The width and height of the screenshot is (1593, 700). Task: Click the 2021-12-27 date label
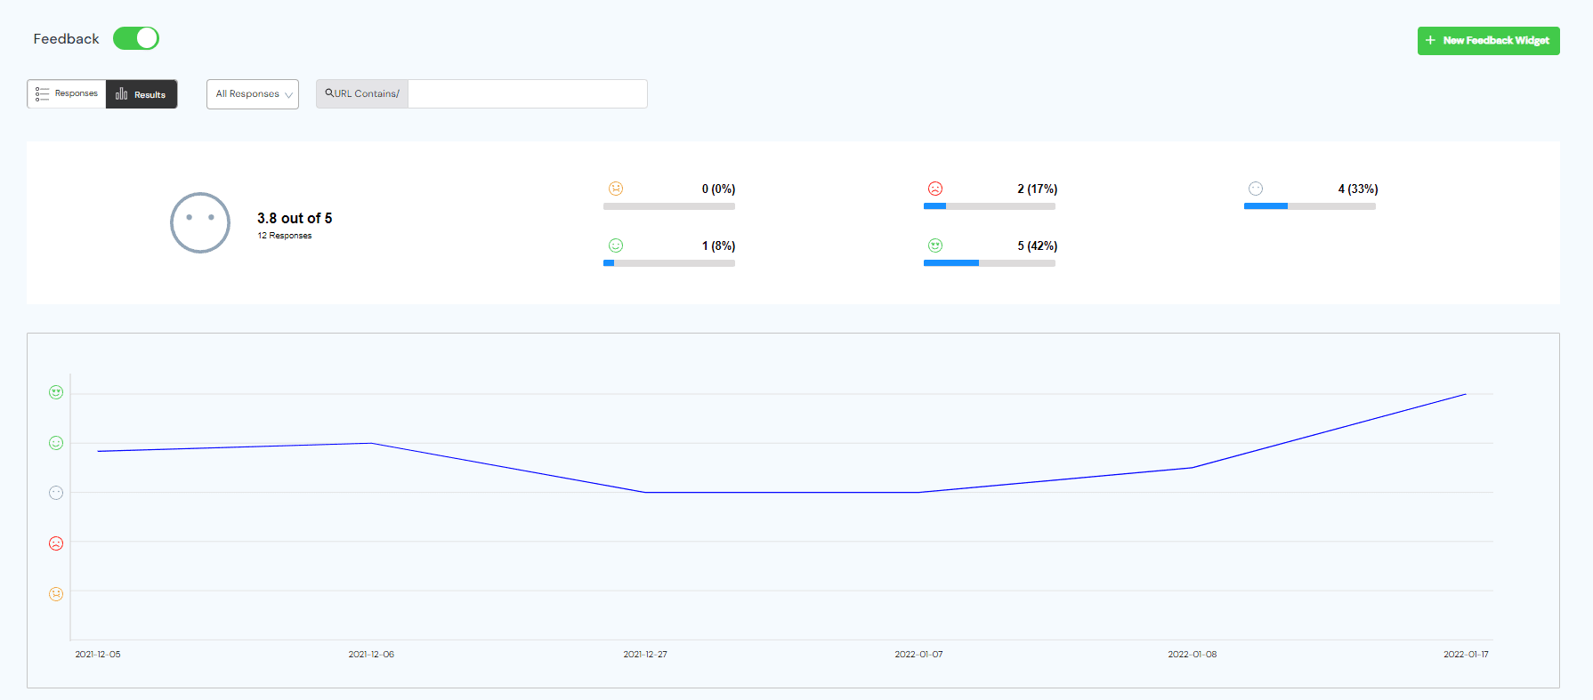coord(645,655)
